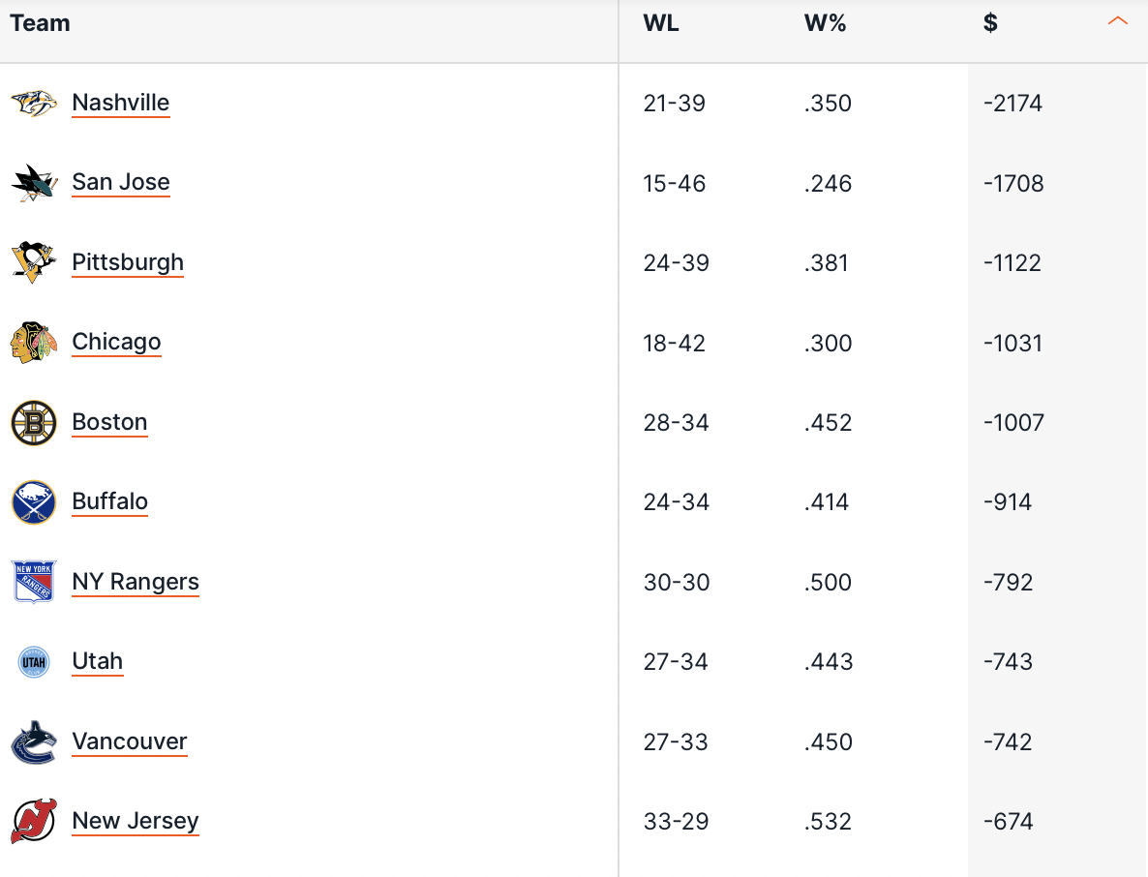Go to the NY Rangers team page
The width and height of the screenshot is (1148, 877).
click(135, 582)
